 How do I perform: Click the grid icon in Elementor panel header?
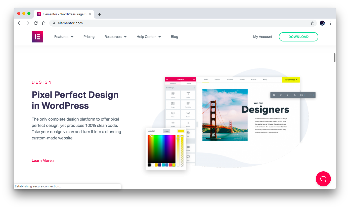(194, 80)
